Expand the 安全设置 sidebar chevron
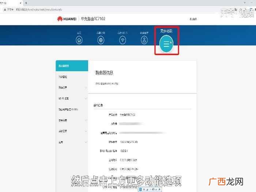 pos(86,120)
